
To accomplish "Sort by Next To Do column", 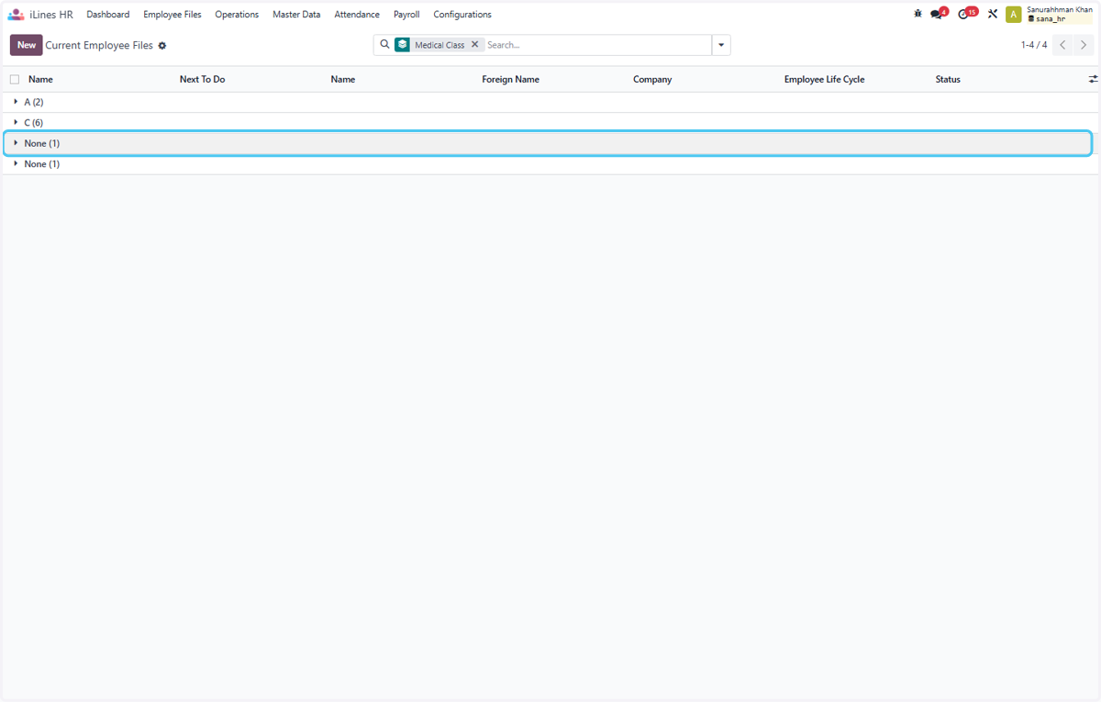I will (x=202, y=80).
